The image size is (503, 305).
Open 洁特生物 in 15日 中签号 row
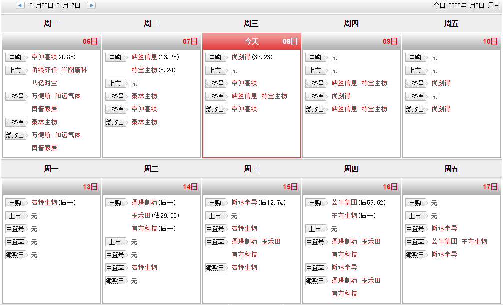coord(244,228)
